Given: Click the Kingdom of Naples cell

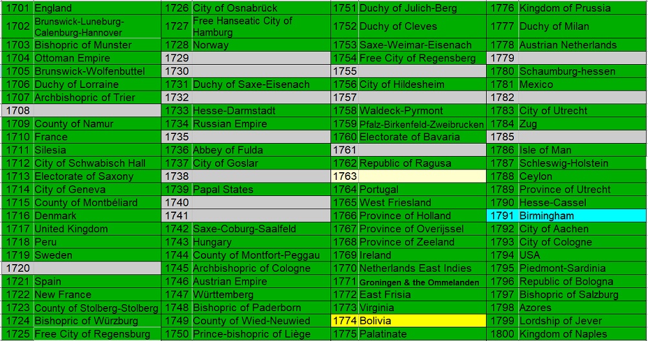Looking at the screenshot, I should point(583,334).
